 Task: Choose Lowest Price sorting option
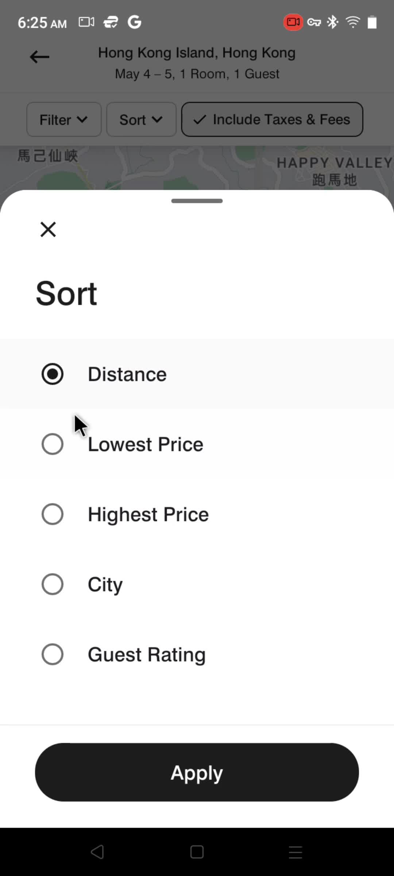coord(197,444)
